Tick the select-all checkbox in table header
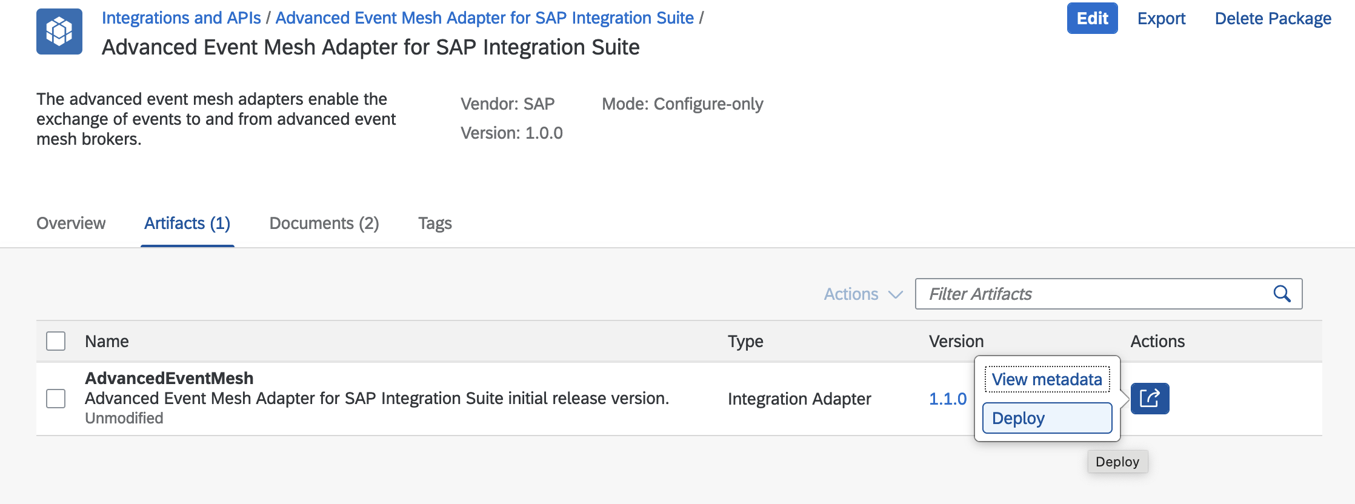The width and height of the screenshot is (1355, 504). (56, 341)
